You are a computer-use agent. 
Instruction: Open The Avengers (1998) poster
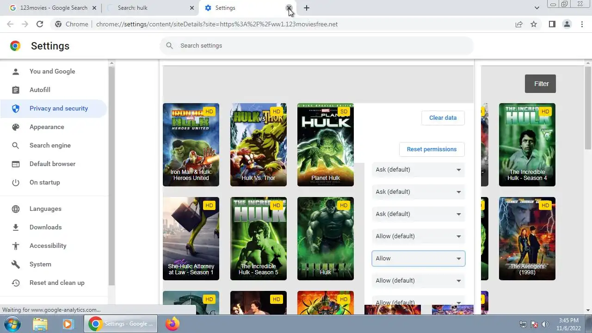click(x=527, y=239)
